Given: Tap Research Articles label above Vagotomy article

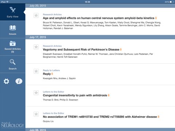Looking at the screenshot, I should pos(52,46).
